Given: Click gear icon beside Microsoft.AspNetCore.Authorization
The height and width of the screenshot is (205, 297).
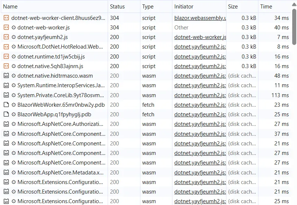Looking at the screenshot, I should [x=14, y=124].
